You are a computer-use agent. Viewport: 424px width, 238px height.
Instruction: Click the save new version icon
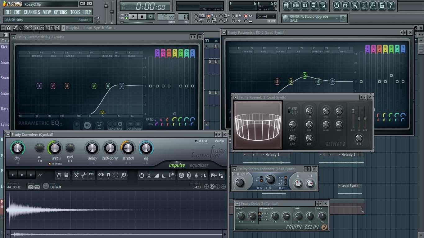click(x=345, y=5)
